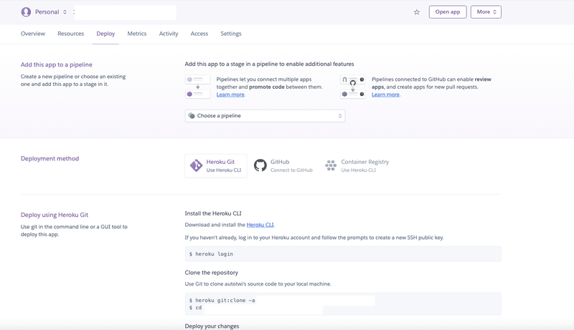Expand the Choose a pipeline dropdown
This screenshot has height=330, width=574.
point(265,116)
